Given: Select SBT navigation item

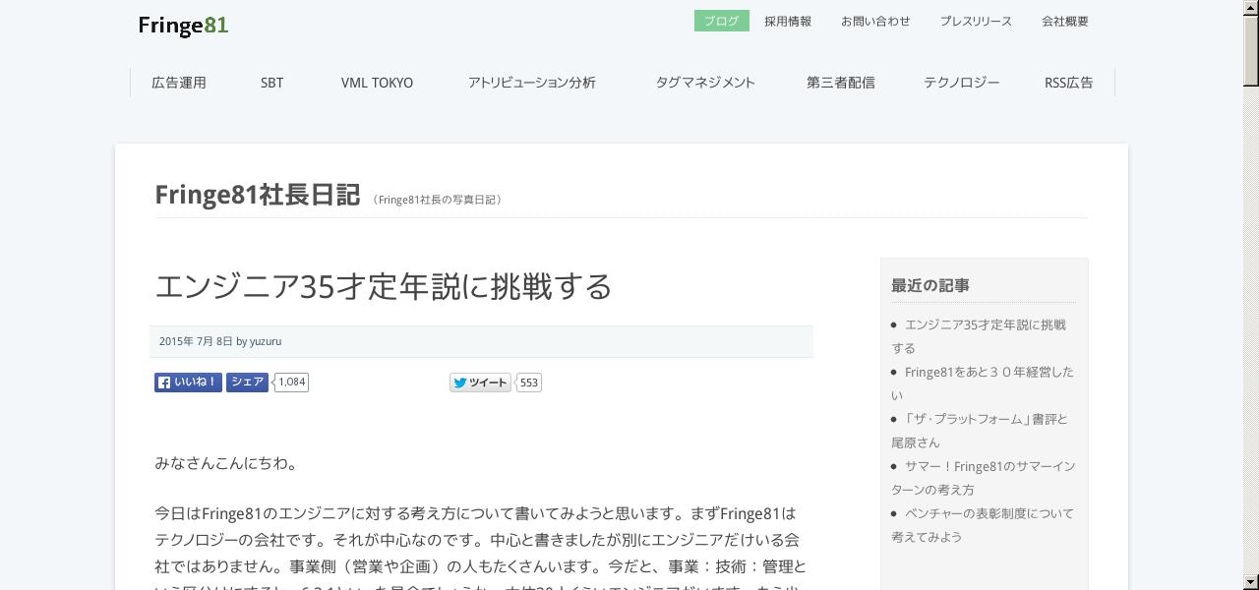Looking at the screenshot, I should tap(272, 83).
